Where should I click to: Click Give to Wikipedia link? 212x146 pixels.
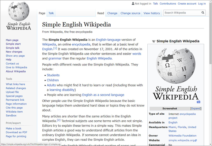click(16, 67)
